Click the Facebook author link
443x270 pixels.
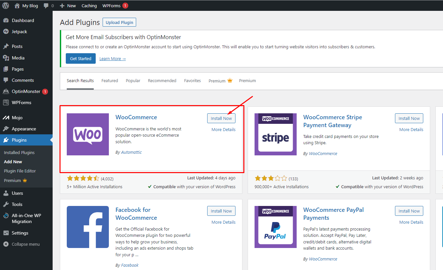click(130, 265)
